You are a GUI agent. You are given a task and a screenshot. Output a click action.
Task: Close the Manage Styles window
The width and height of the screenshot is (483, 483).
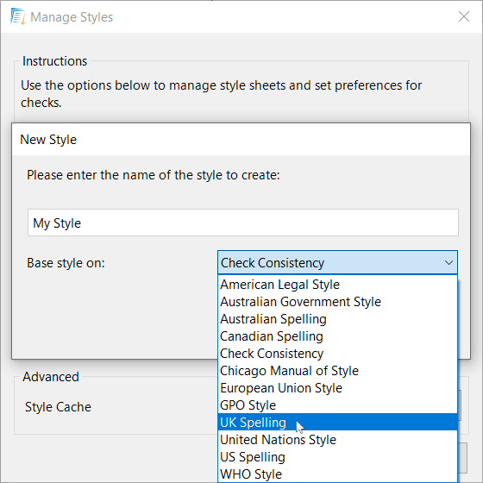[x=464, y=16]
